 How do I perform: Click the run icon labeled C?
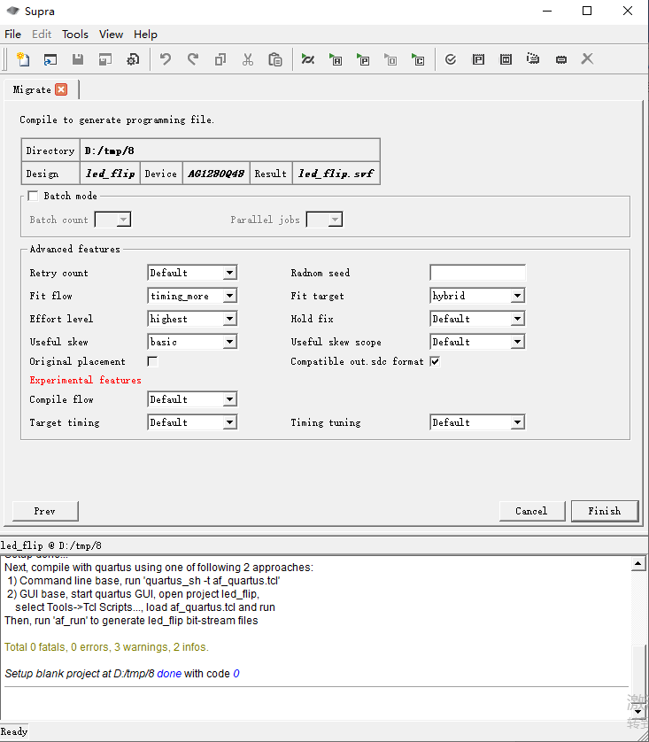pyautogui.click(x=418, y=59)
